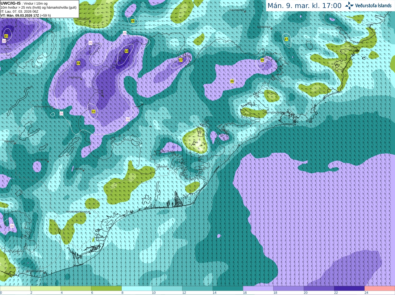Viewport: 395px width, 295px height.
Task: Click the yellow 32 max gust label
Action: pyautogui.click(x=127, y=51)
